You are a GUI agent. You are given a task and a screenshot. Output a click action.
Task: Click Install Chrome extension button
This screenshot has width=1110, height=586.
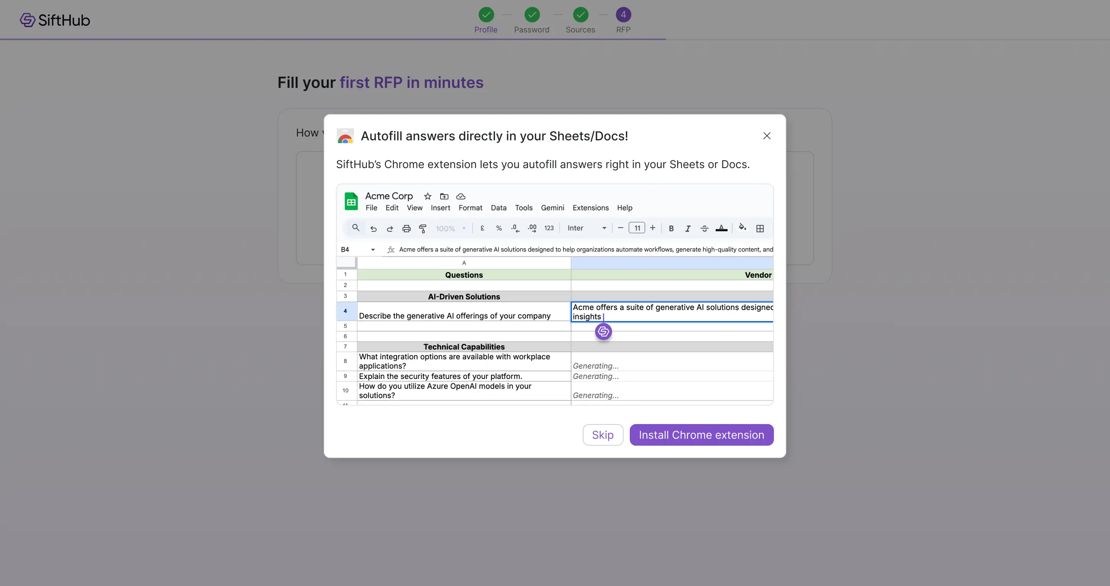pos(701,435)
